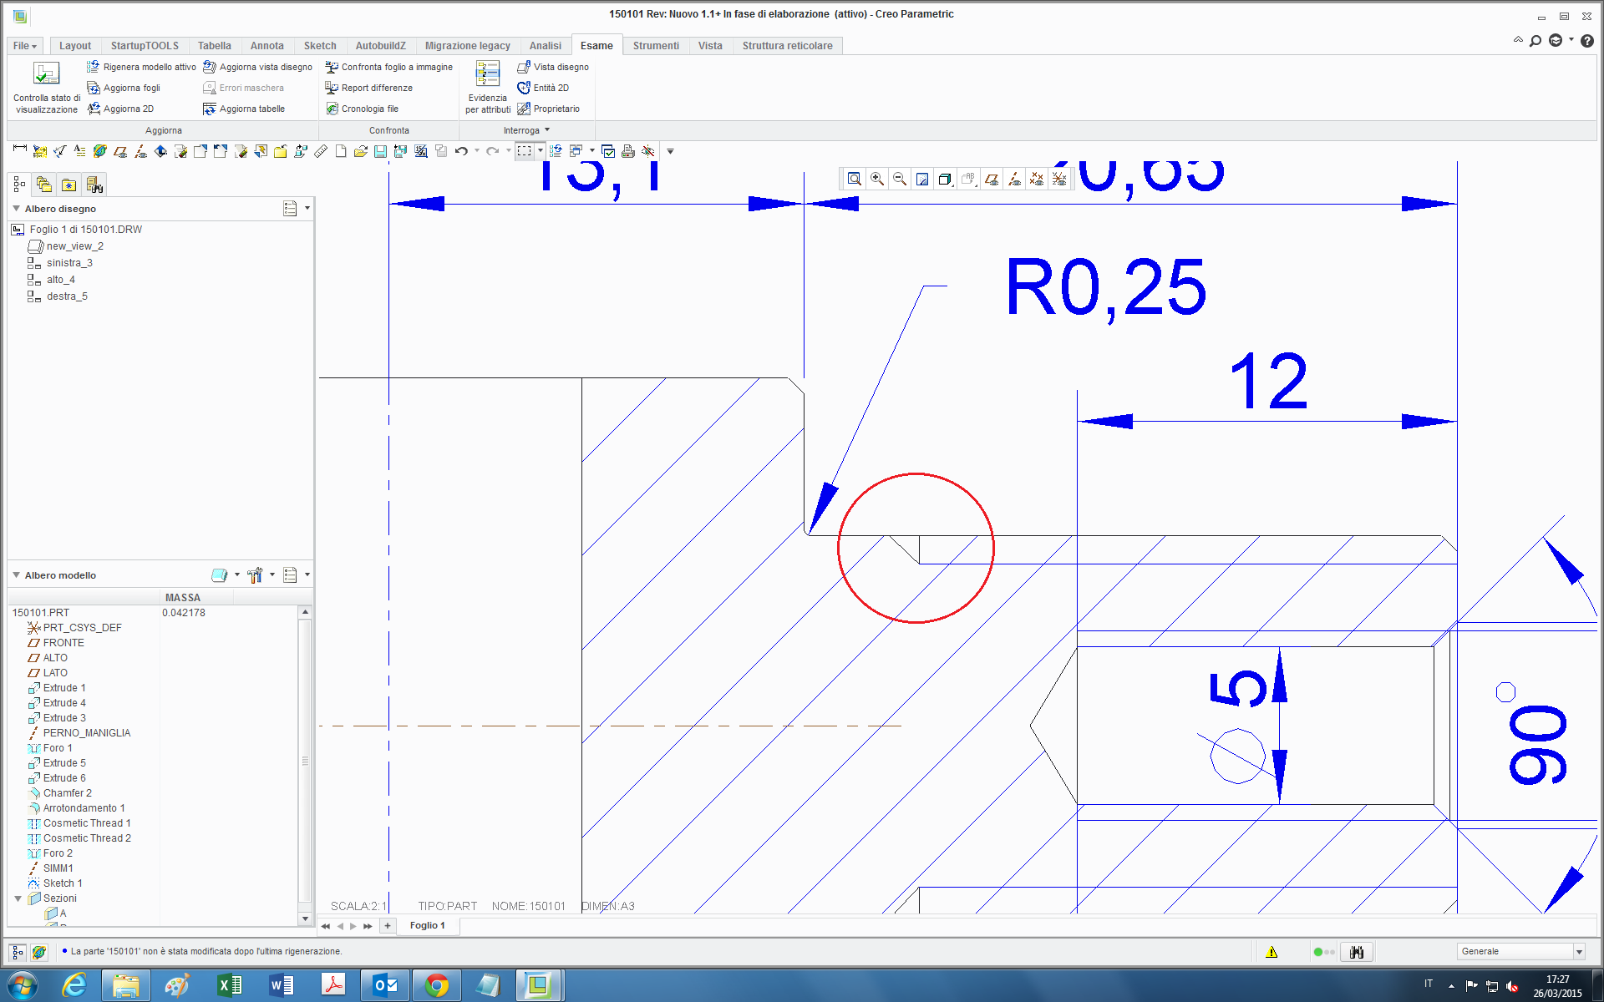Toggle datum axis display visibility
This screenshot has height=1002, width=1604.
[1014, 179]
